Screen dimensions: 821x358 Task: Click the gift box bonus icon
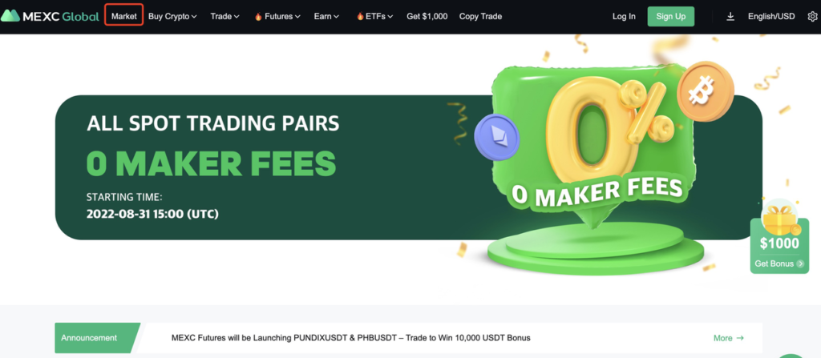781,219
